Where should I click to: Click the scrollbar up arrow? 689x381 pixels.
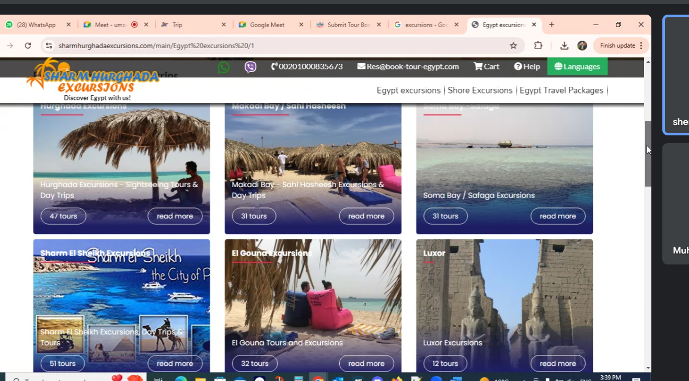coord(648,61)
